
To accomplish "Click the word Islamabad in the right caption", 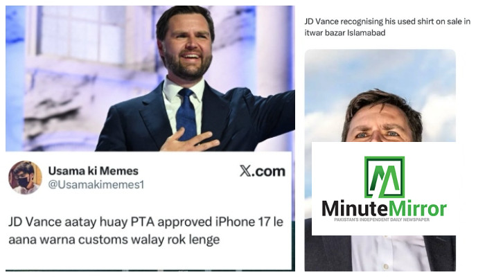I will (367, 33).
